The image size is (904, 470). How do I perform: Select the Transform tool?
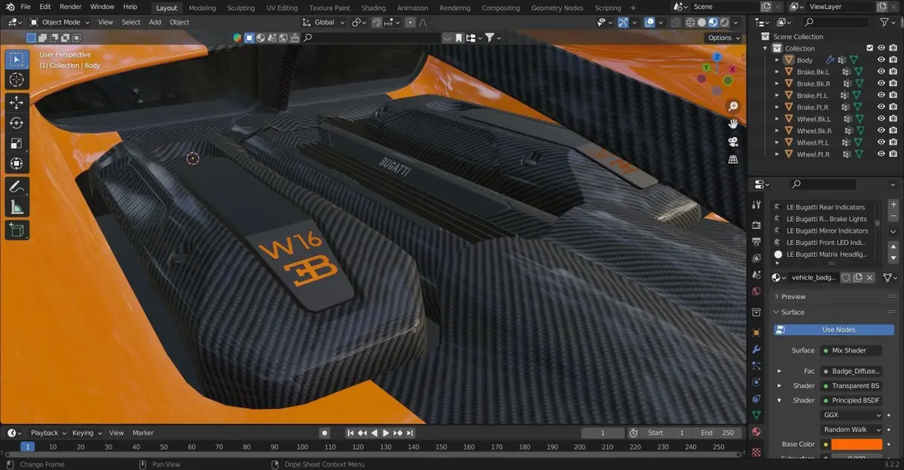(17, 163)
